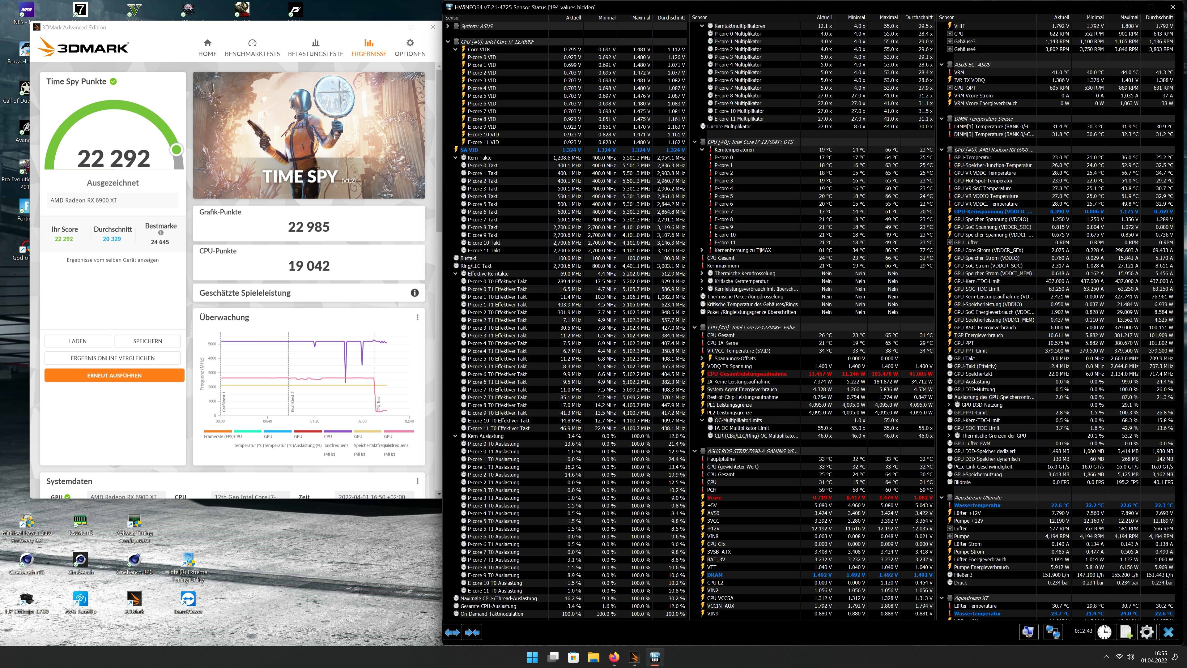This screenshot has width=1187, height=668.
Task: Open three-dot menu of Systemdaten panel
Action: (418, 481)
